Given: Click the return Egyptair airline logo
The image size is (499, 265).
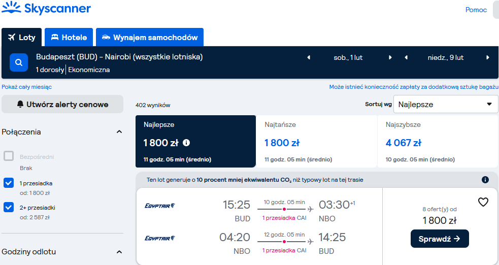Looking at the screenshot, I should click(160, 238).
